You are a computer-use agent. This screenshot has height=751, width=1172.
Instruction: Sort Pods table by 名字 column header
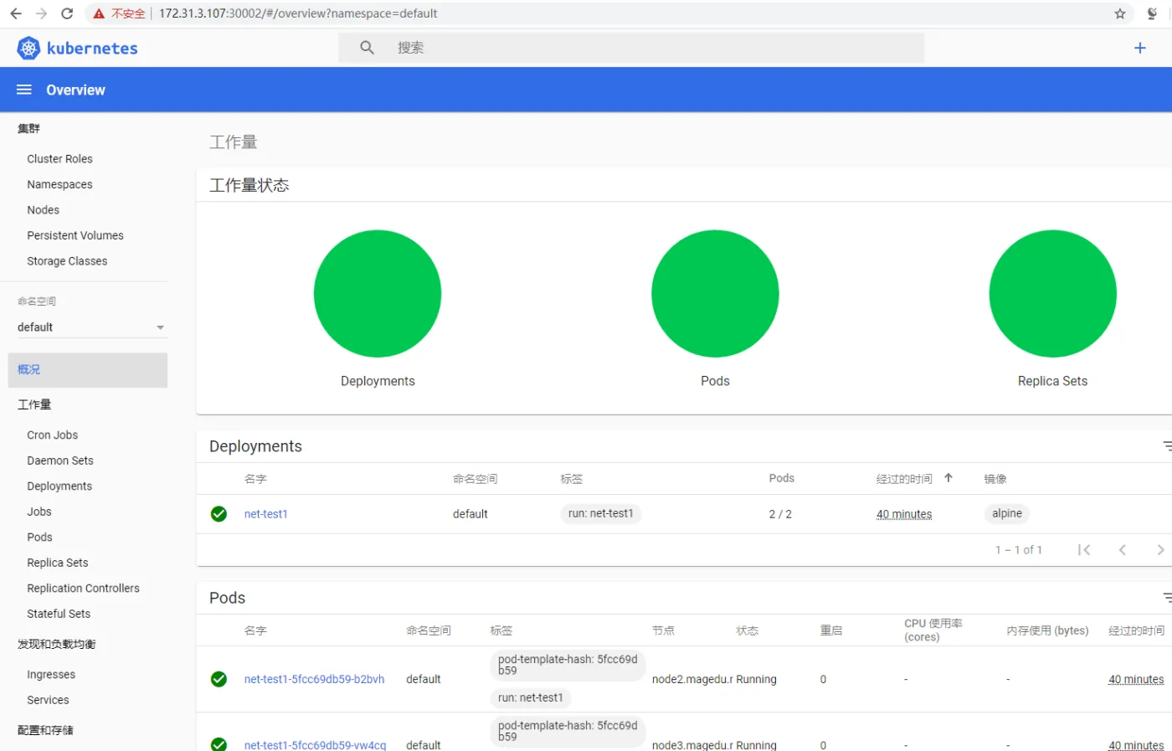[x=255, y=630]
